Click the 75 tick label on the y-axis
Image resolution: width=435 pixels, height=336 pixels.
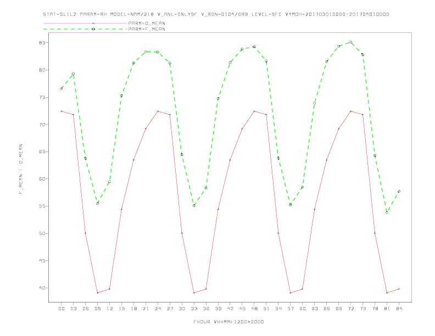42,97
